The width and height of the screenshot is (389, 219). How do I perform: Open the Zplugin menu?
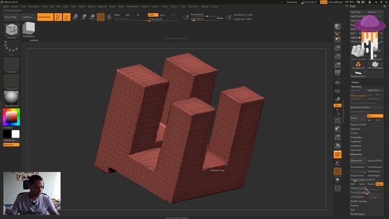pos(205,7)
